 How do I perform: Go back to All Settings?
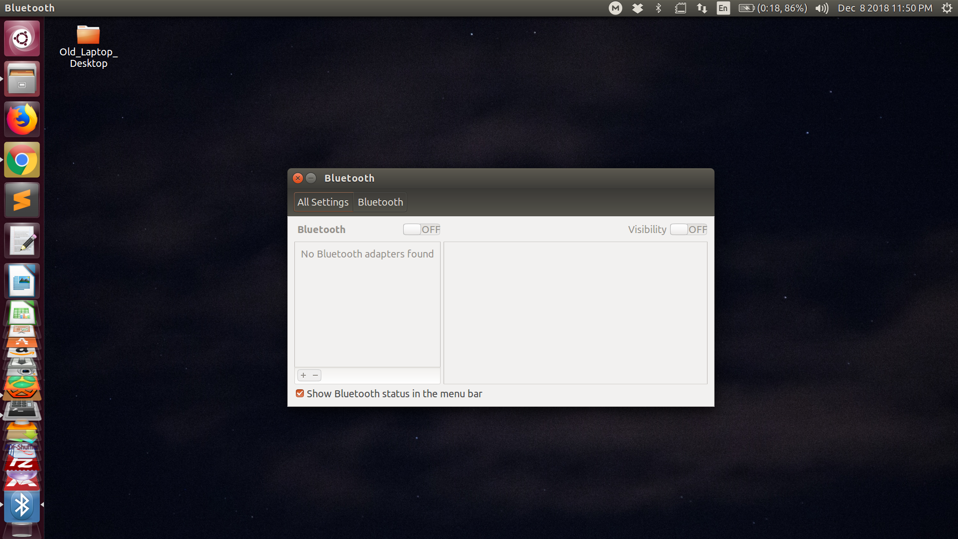click(x=323, y=202)
